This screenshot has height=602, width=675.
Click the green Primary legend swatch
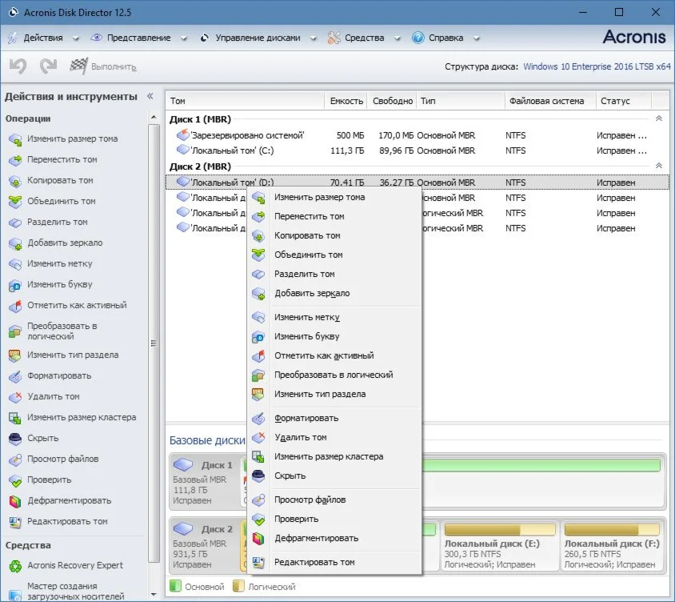[175, 587]
